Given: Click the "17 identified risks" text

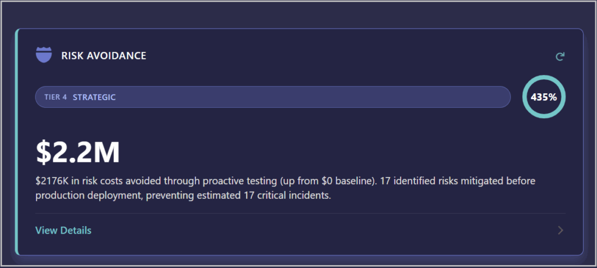Looking at the screenshot, I should click(415, 181).
